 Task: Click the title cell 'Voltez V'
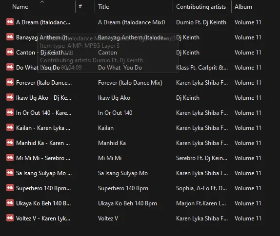point(108,218)
